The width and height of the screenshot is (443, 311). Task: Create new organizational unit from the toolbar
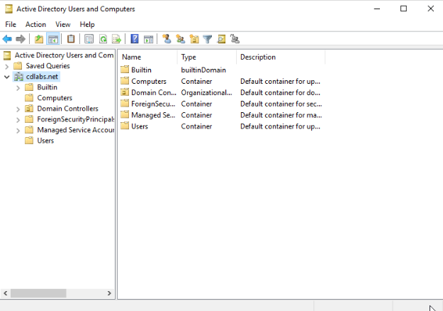click(x=194, y=39)
